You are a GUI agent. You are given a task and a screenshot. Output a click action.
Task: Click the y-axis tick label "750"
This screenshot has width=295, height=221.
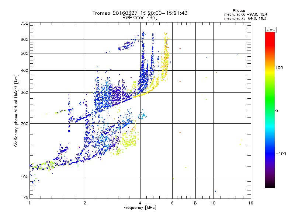(25, 23)
